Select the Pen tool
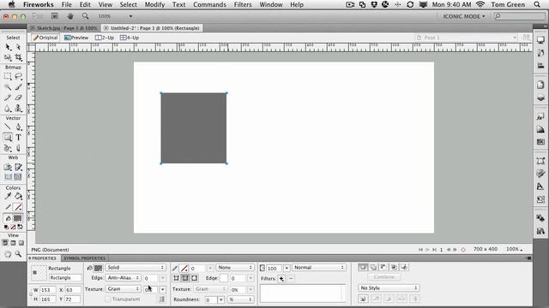Viewport: 549px width, 308px height. [x=18, y=127]
